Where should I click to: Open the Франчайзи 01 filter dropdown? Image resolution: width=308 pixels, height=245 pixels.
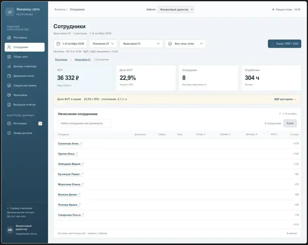(x=141, y=44)
